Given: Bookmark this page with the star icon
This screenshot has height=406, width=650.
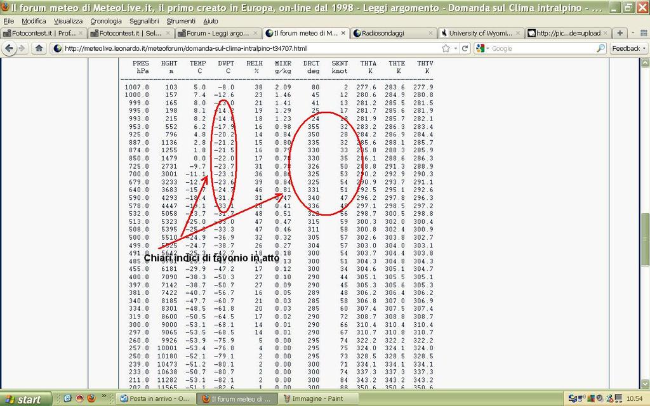Looking at the screenshot, I should coord(446,48).
